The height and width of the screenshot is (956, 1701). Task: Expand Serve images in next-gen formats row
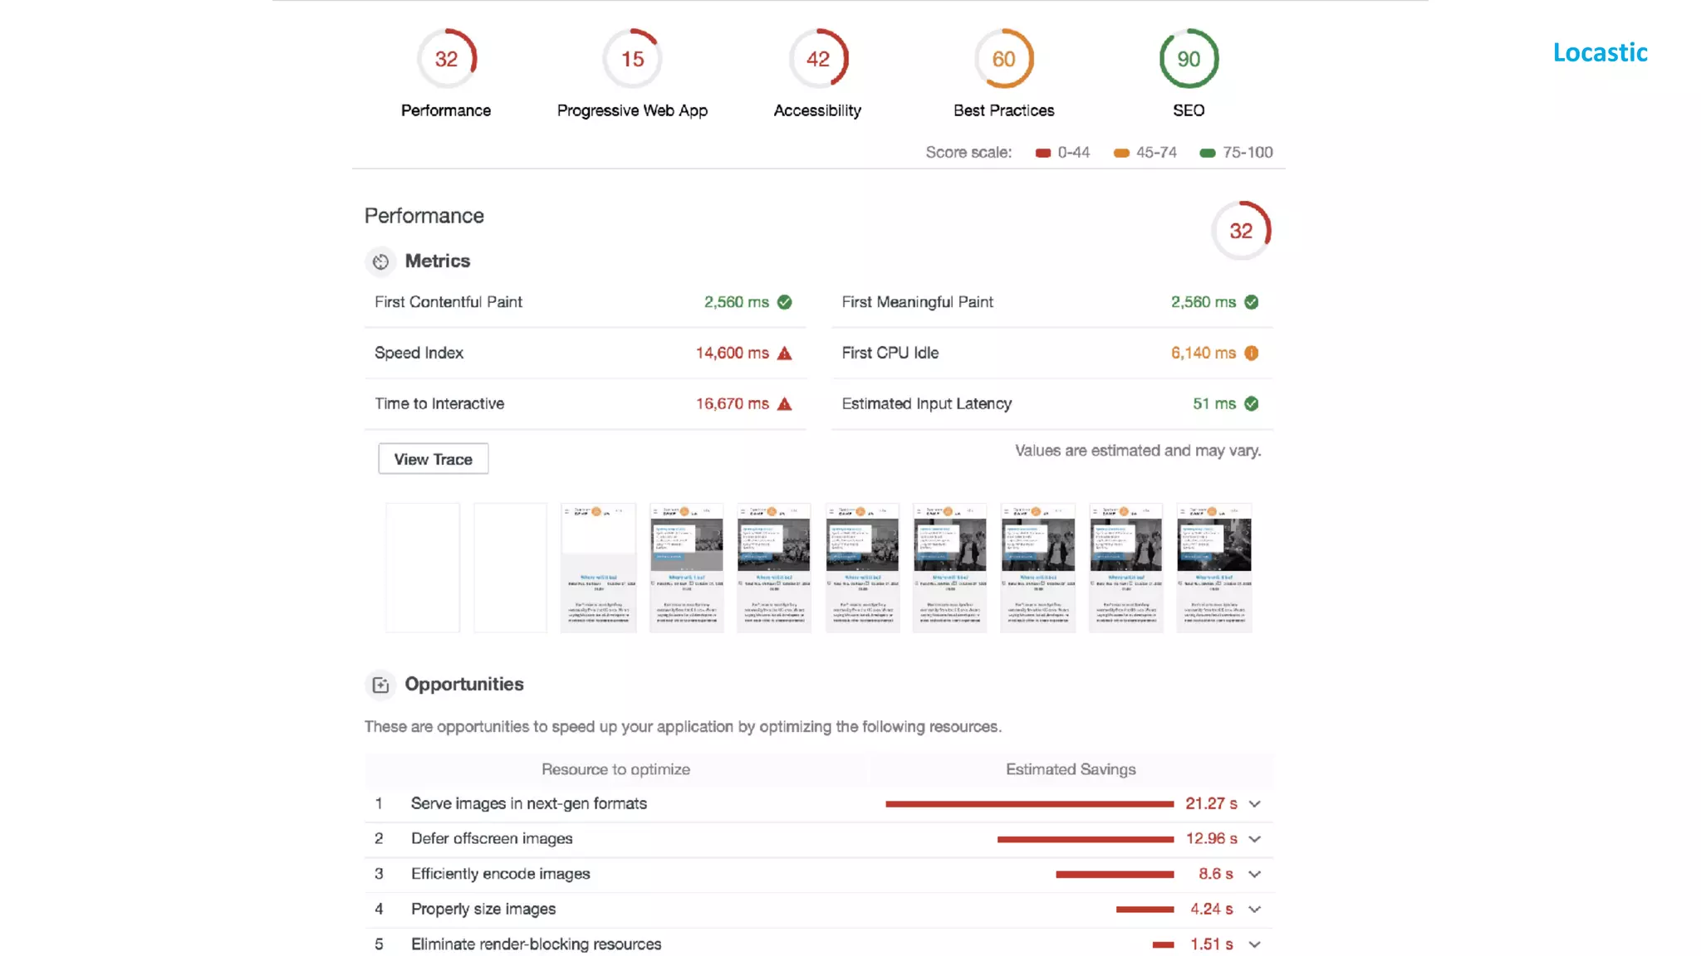click(1254, 804)
